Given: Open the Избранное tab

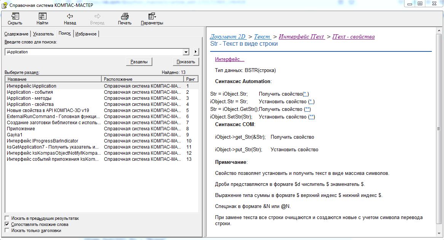Looking at the screenshot, I should coord(86,34).
